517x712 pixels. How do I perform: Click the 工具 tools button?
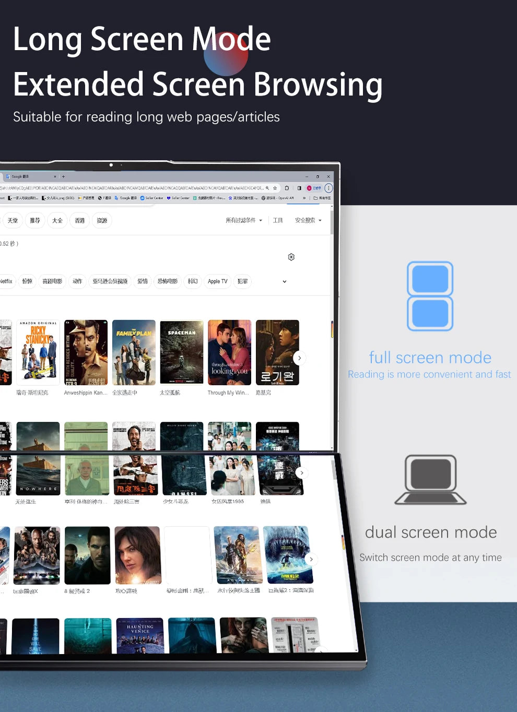278,220
